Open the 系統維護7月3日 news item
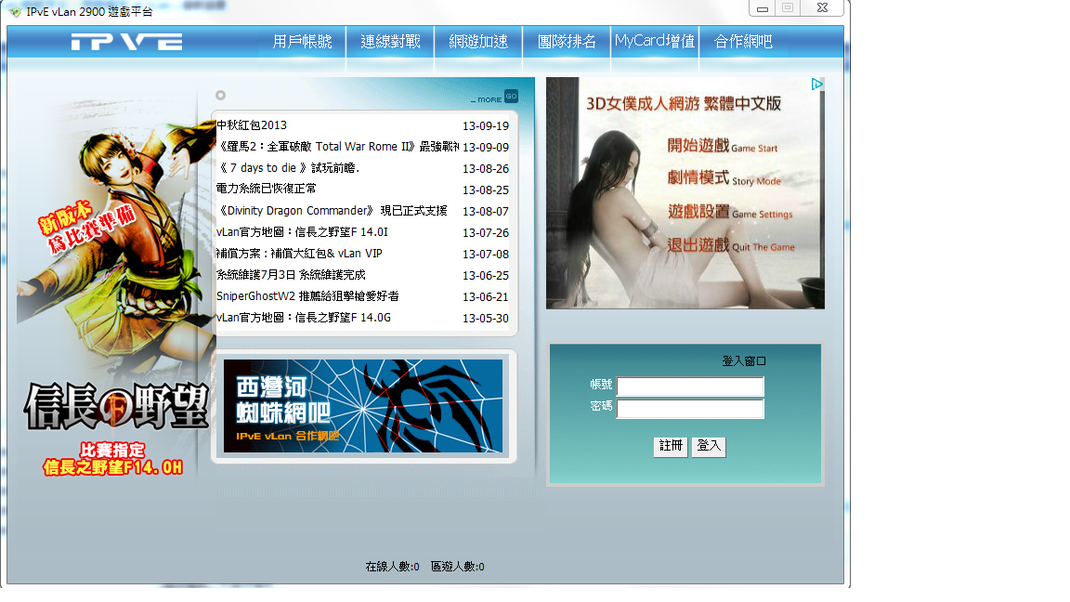Screen dimensions: 1070x602 tap(291, 274)
